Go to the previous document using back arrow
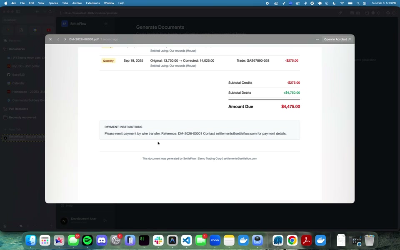The height and width of the screenshot is (250, 400). (x=58, y=39)
